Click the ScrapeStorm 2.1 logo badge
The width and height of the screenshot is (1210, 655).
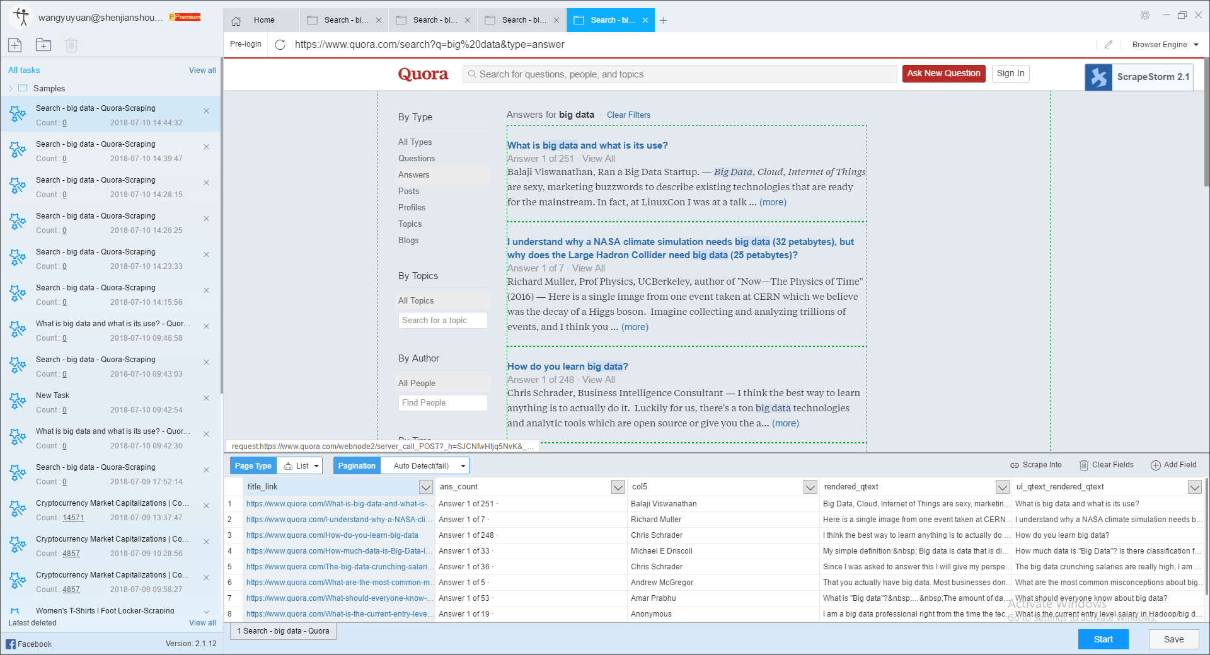point(1139,77)
